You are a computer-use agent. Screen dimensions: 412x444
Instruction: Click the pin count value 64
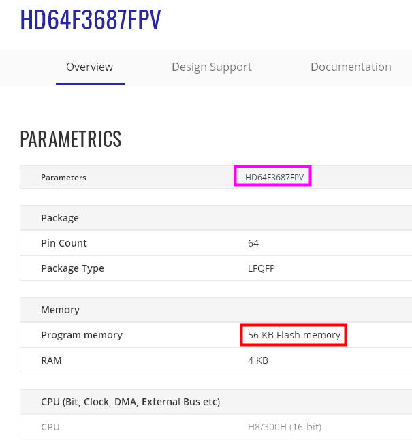coord(253,243)
